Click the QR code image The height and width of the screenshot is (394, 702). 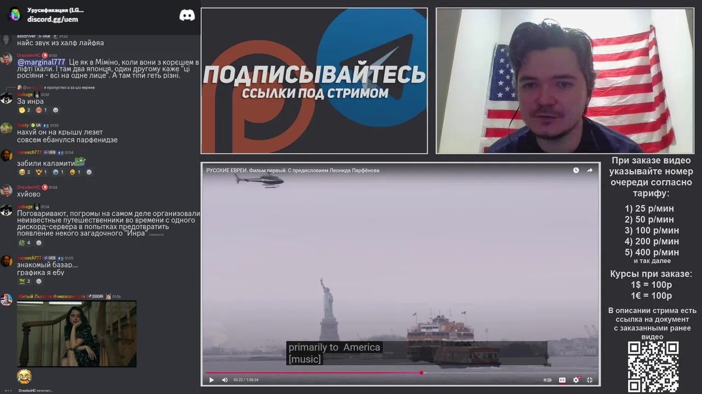[x=653, y=367]
